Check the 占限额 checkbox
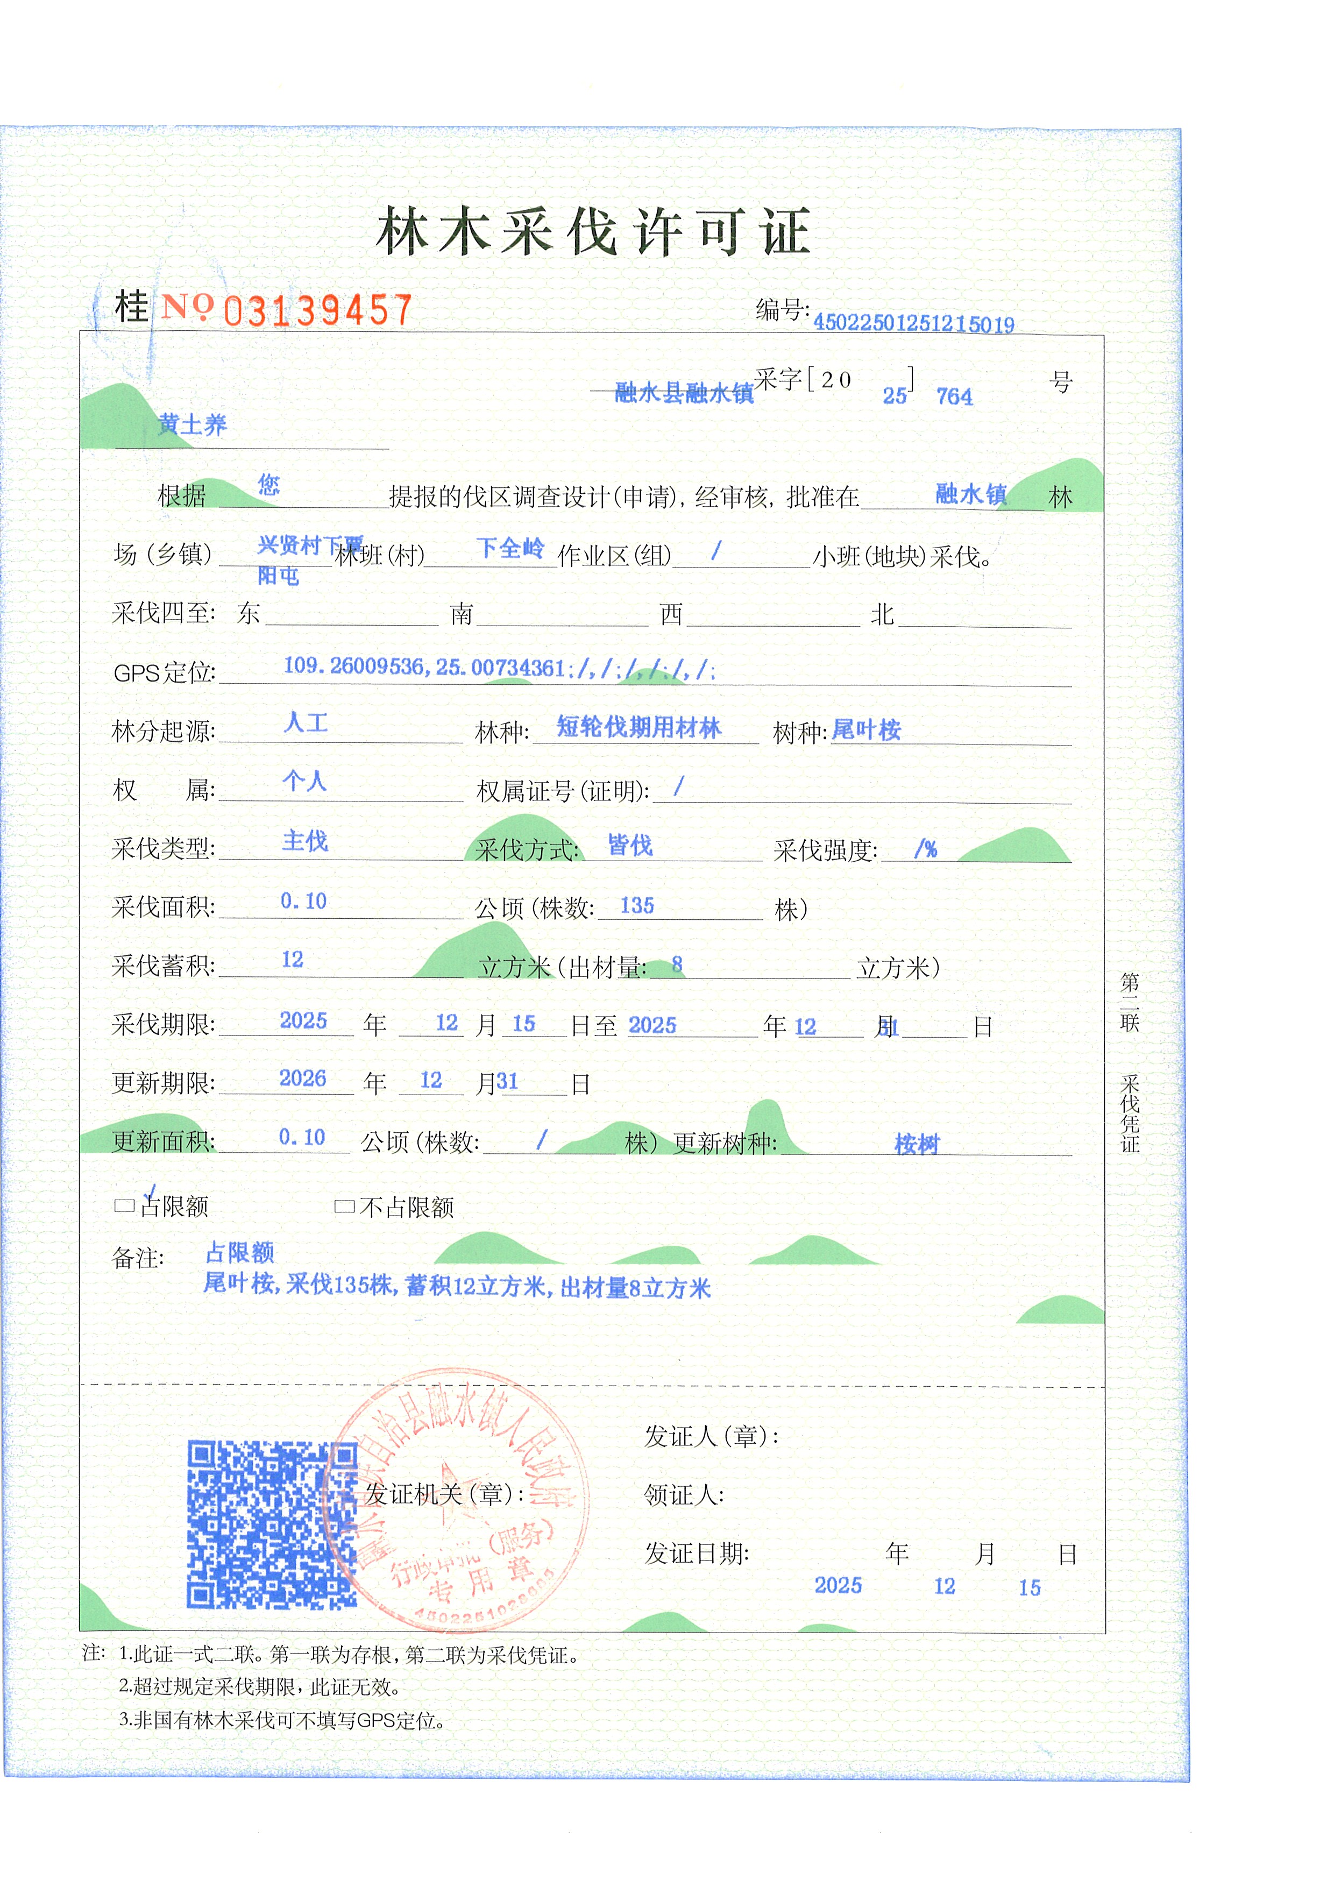 pos(124,1205)
